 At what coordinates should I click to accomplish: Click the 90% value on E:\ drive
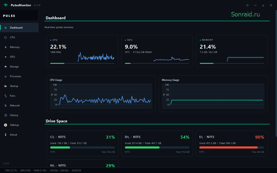click(x=260, y=137)
